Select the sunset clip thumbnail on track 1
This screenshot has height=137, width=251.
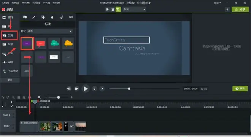point(80,126)
